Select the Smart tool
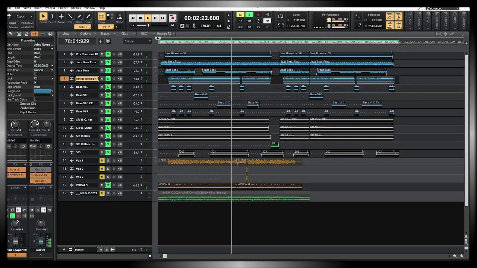The image size is (477, 268). [43, 17]
